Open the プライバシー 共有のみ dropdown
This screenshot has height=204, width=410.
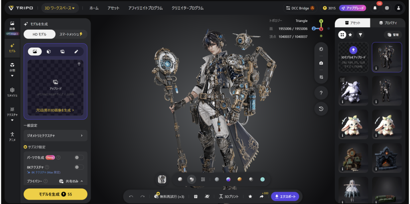pos(71,181)
